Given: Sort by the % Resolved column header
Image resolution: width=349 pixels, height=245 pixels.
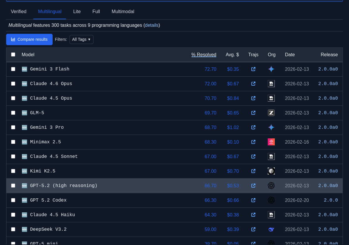Looking at the screenshot, I should click(204, 55).
